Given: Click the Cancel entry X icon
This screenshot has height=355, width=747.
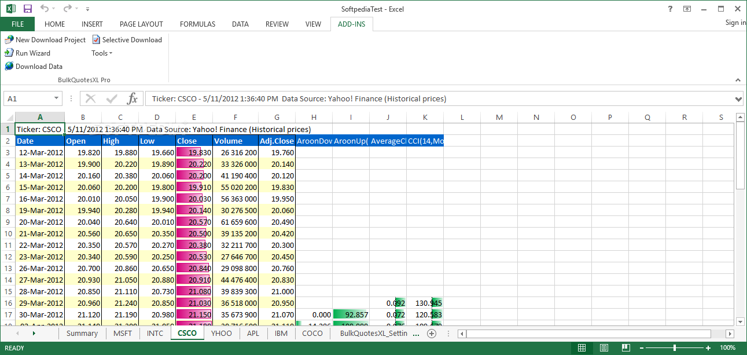Looking at the screenshot, I should (91, 98).
